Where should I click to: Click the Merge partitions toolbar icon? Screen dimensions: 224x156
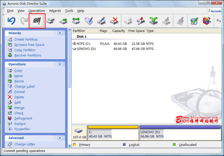click(153, 21)
